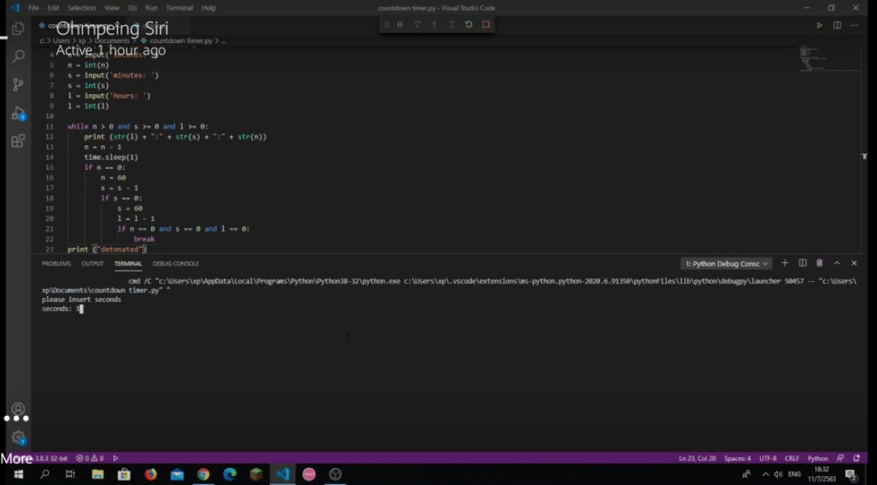The image size is (877, 485).
Task: Open the Explorer view in activity bar
Action: click(x=18, y=28)
